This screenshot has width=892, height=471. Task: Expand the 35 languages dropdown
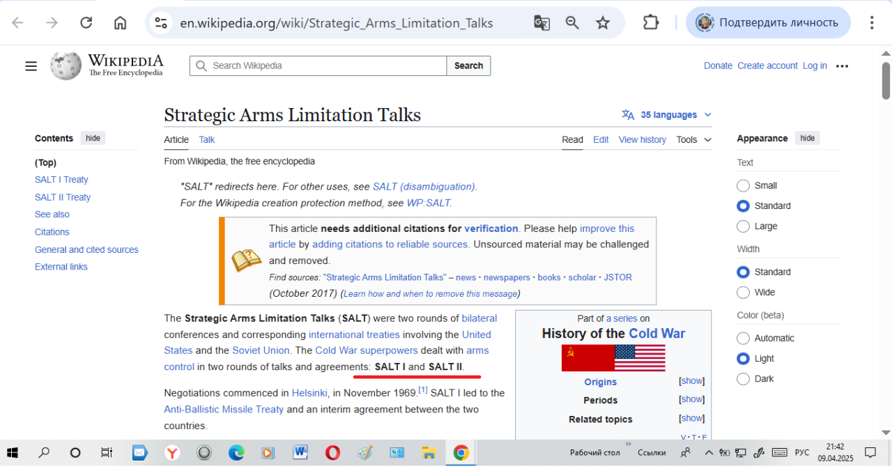(x=667, y=115)
